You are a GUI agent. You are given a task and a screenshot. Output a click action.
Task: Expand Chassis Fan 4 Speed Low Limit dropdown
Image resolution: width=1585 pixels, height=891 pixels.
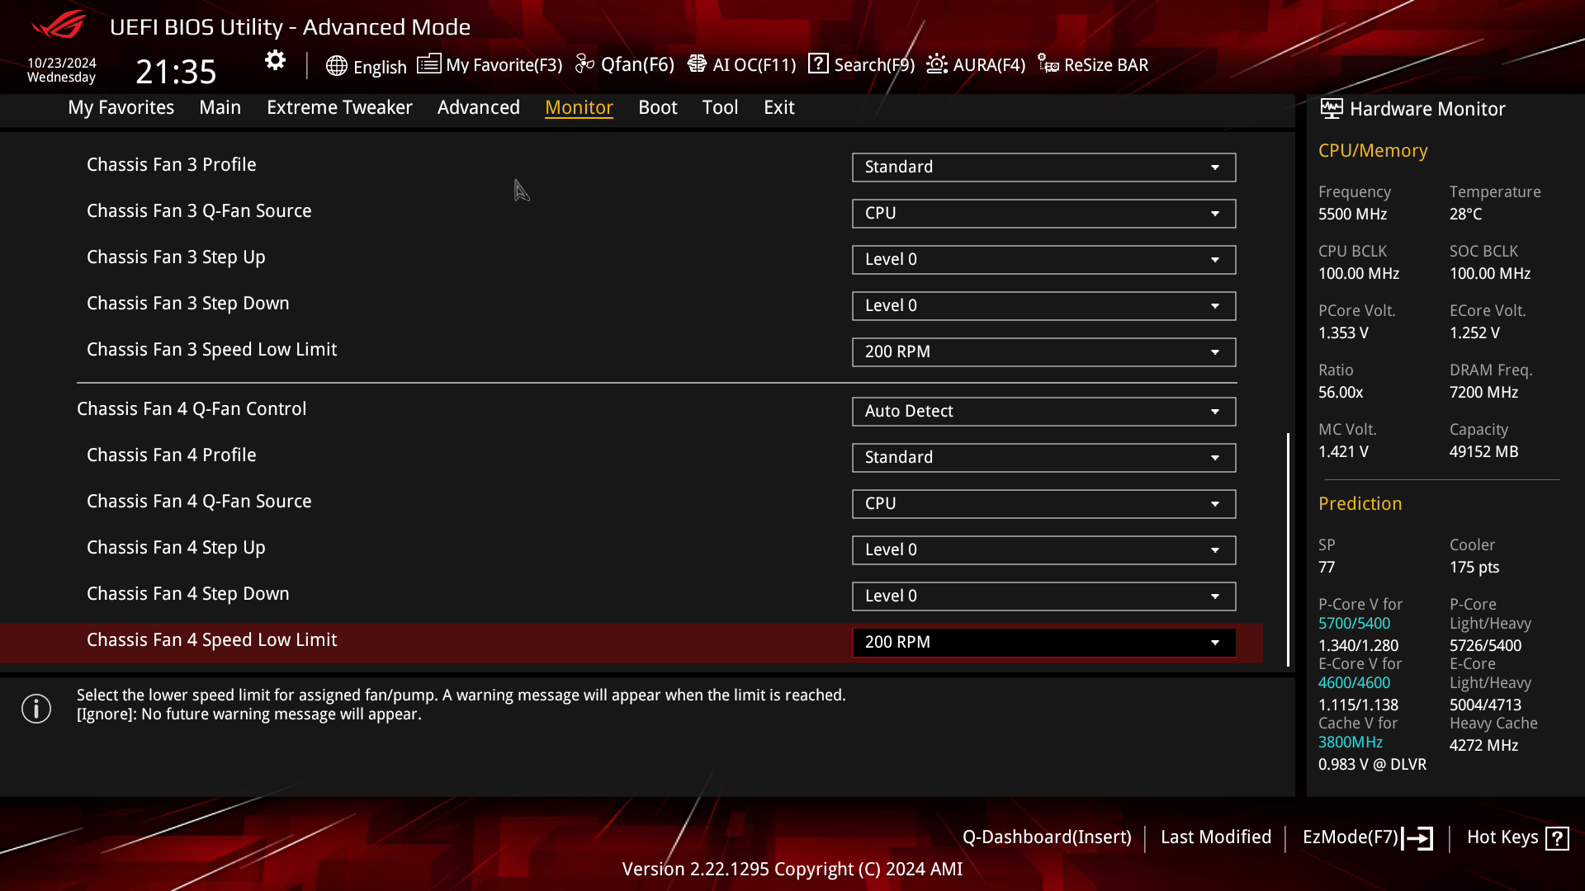1216,642
